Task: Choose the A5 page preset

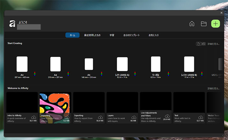Action: [89, 64]
